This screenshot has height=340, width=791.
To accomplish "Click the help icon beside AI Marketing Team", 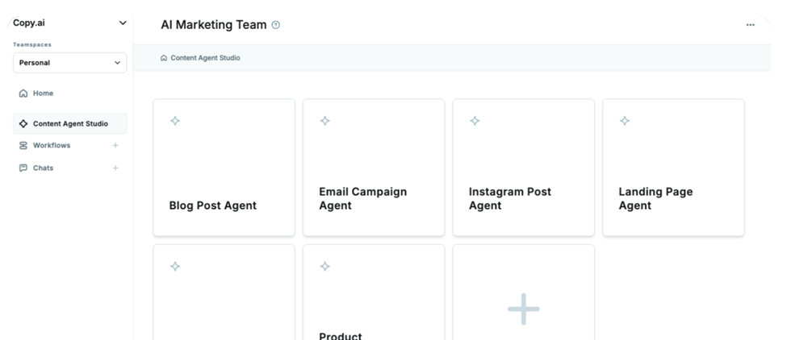I will (x=276, y=25).
